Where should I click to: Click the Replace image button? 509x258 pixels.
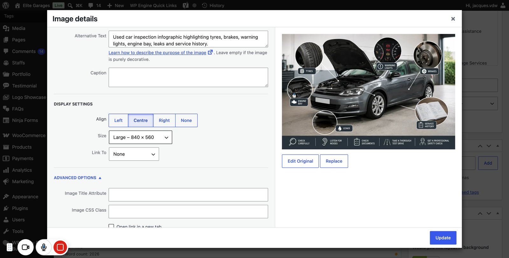(334, 161)
